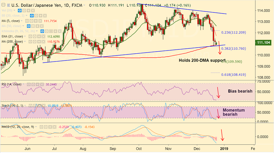
Task: Remove the EMA (21, close) indicator
Action: (x=43, y=36)
